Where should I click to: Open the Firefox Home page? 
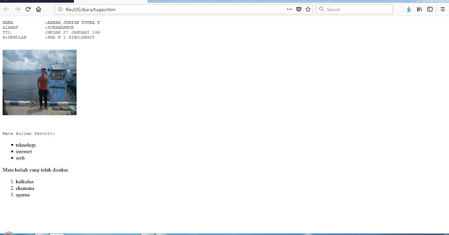coord(39,9)
